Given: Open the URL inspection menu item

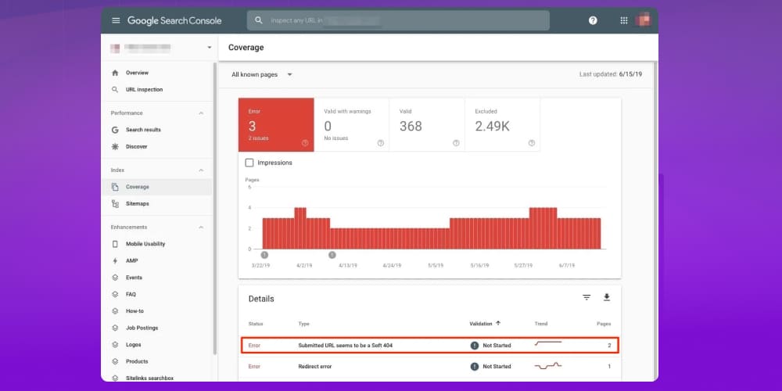Looking at the screenshot, I should click(x=144, y=89).
